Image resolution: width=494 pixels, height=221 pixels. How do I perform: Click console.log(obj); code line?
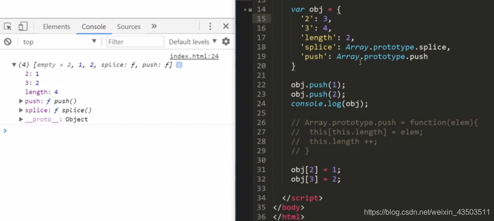330,104
